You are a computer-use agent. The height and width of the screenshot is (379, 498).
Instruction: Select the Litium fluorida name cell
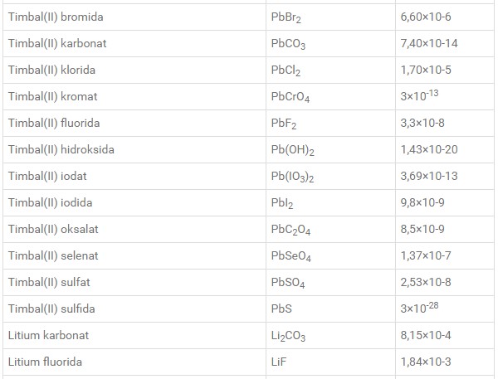[x=134, y=362]
